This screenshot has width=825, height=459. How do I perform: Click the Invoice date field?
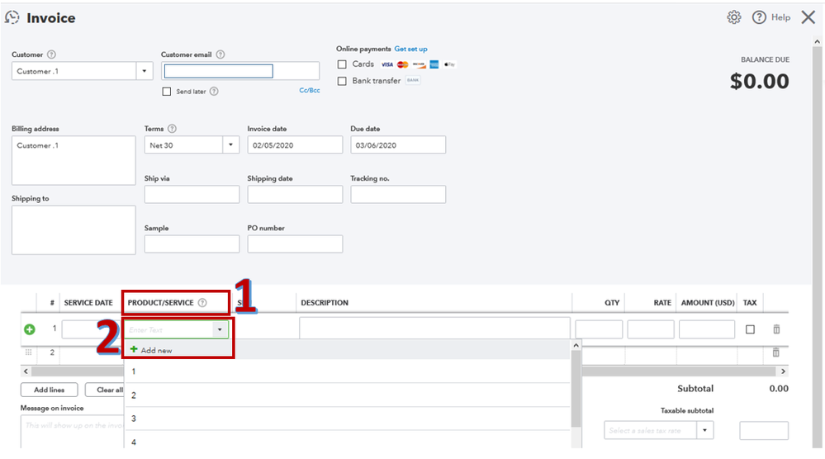click(x=294, y=145)
